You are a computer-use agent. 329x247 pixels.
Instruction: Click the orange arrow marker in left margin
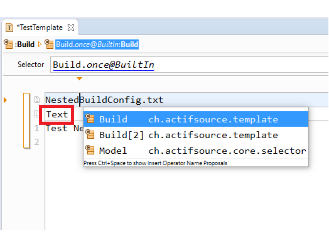[5, 100]
